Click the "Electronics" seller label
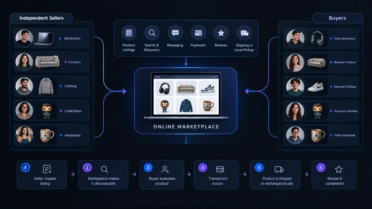The image size is (372, 209). 72,38
